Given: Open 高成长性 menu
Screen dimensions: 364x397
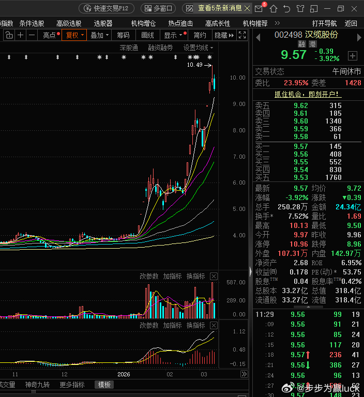Looking at the screenshot, I should [218, 24].
